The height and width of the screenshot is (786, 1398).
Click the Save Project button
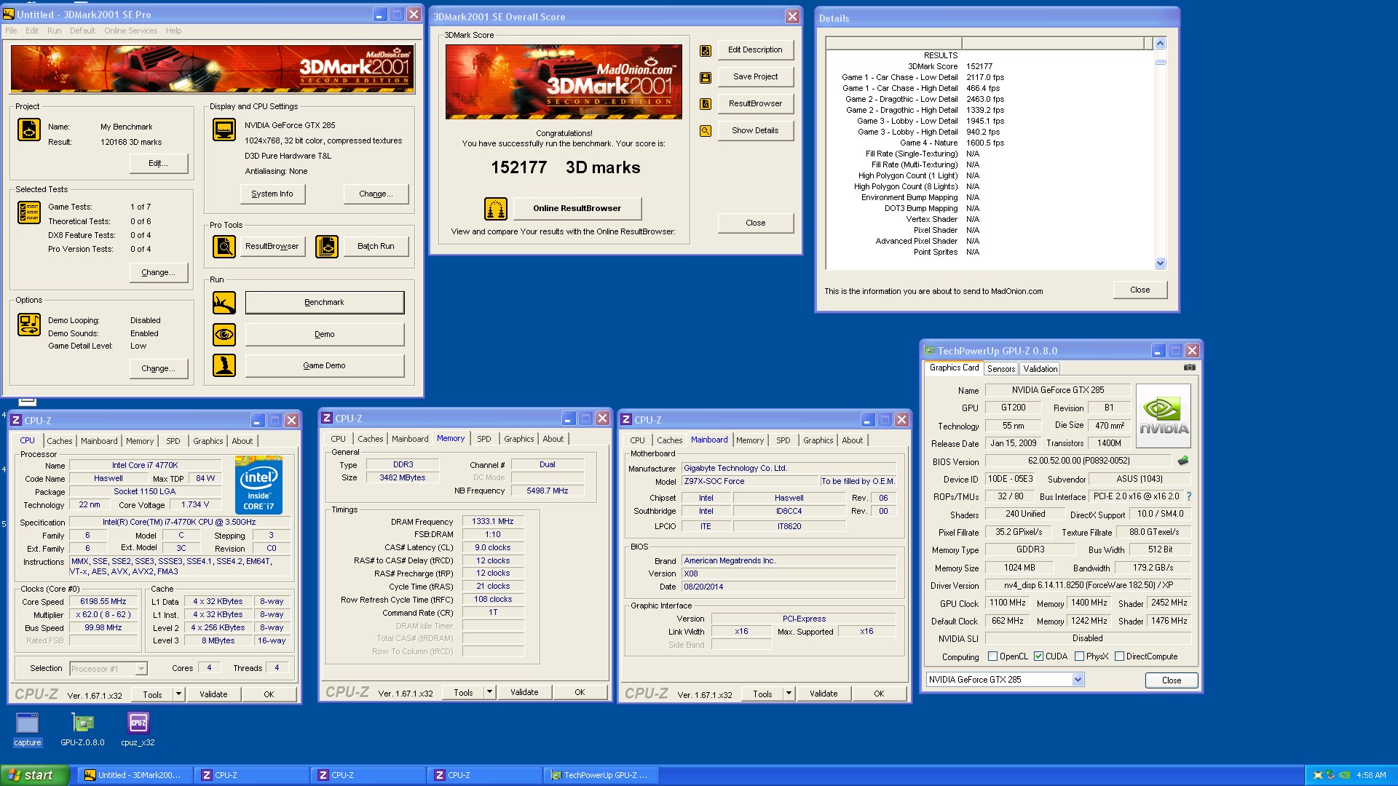point(755,77)
